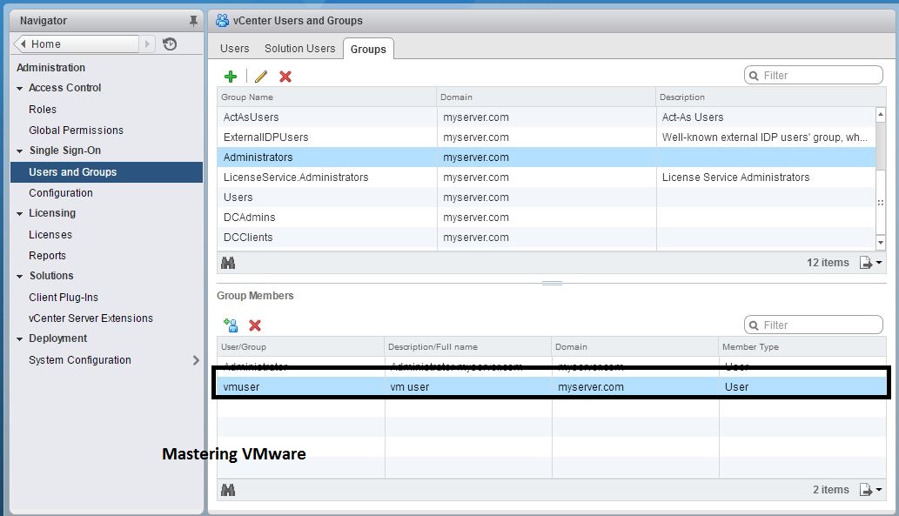This screenshot has width=899, height=516.
Task: Add a new group with green plus
Action: tap(231, 77)
